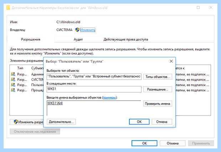Open the Дополнительно search options
The image size is (221, 152).
[x=61, y=122]
